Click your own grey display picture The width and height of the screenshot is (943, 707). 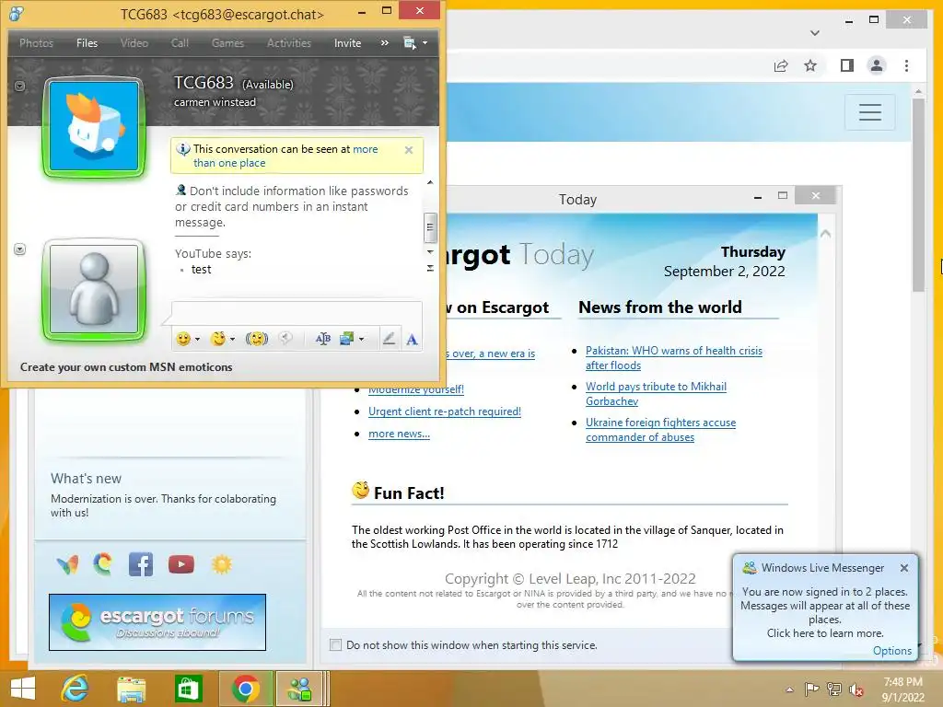point(94,289)
